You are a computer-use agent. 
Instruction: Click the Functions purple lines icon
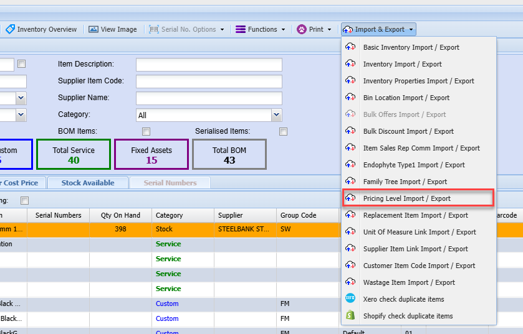point(240,29)
